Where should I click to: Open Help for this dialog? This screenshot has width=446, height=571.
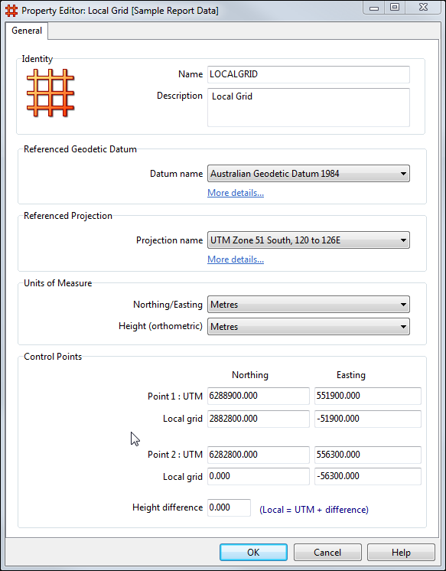401,553
